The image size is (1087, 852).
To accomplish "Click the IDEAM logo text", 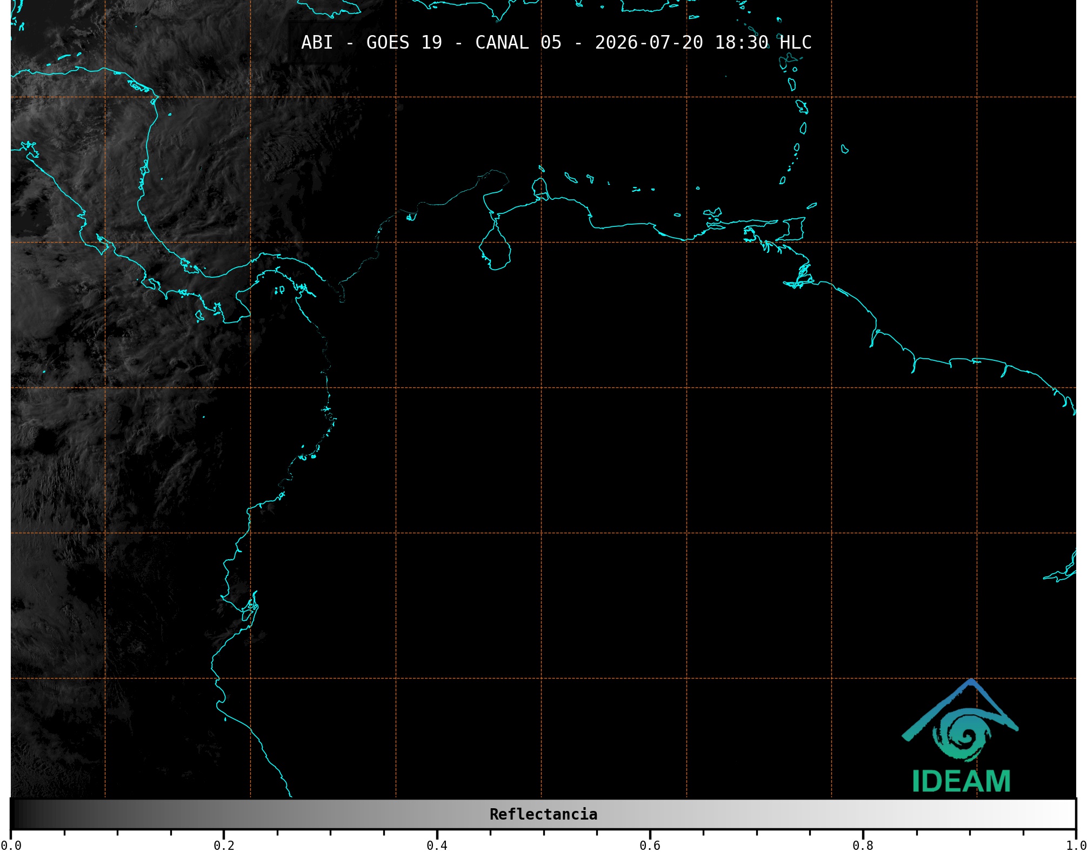I will (x=961, y=781).
